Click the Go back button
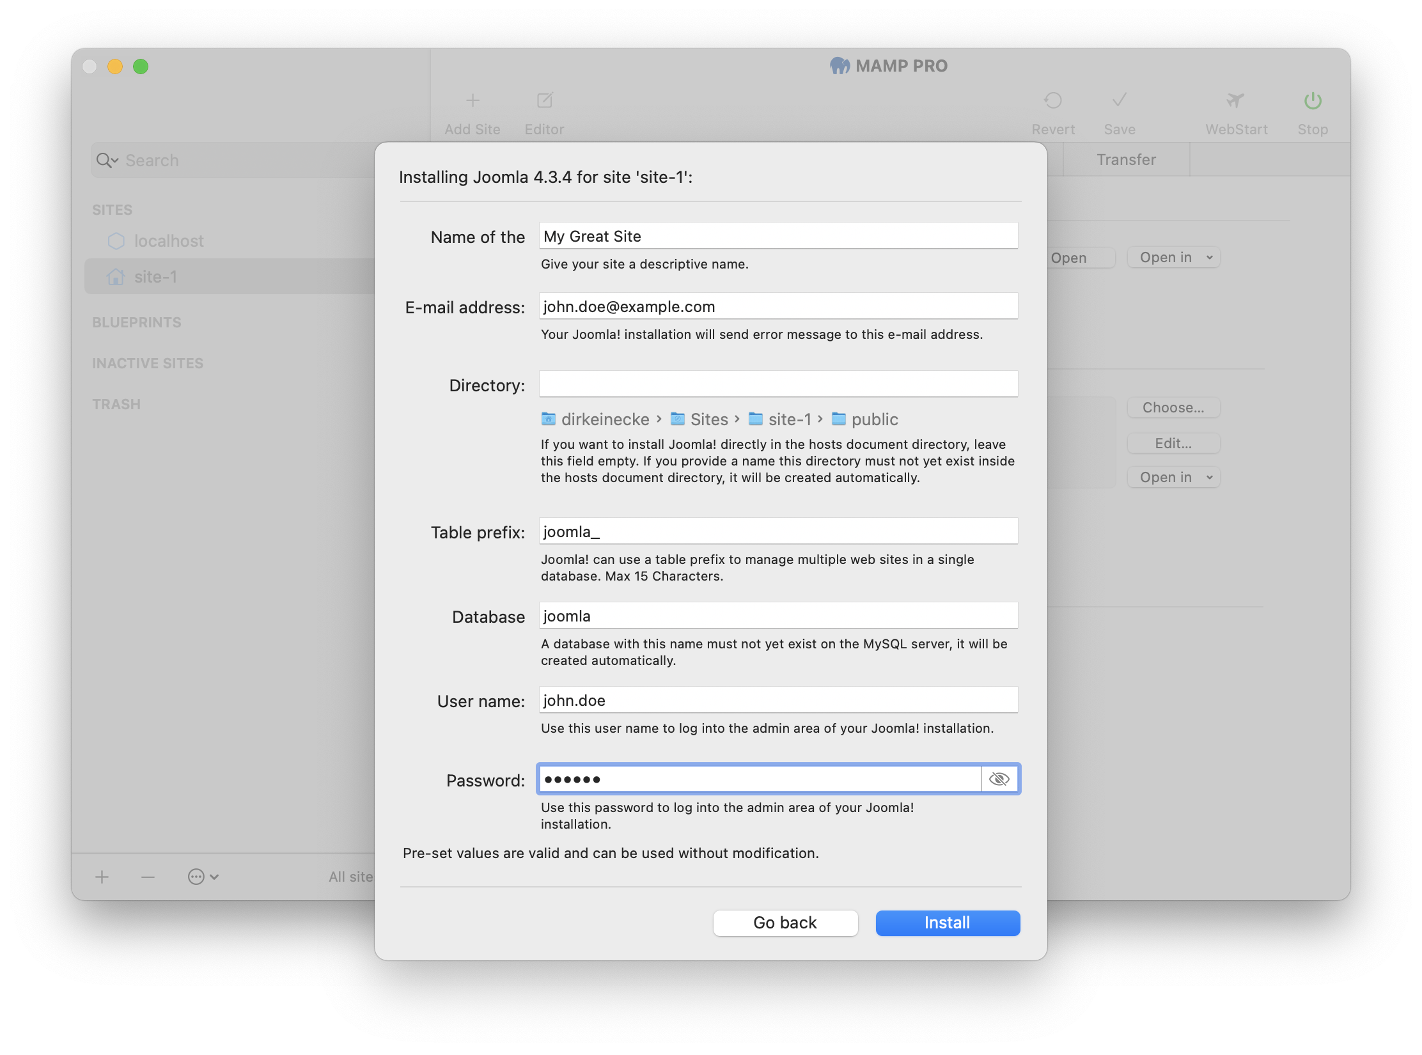This screenshot has width=1422, height=1055. click(785, 922)
